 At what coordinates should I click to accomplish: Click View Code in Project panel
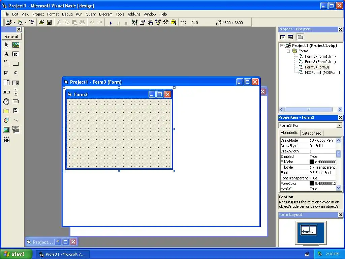pos(283,37)
